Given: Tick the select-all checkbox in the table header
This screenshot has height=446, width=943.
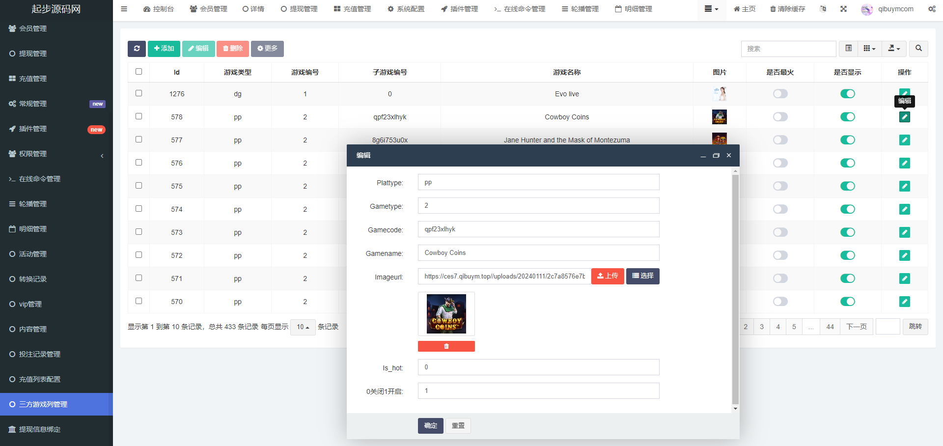Looking at the screenshot, I should [139, 72].
